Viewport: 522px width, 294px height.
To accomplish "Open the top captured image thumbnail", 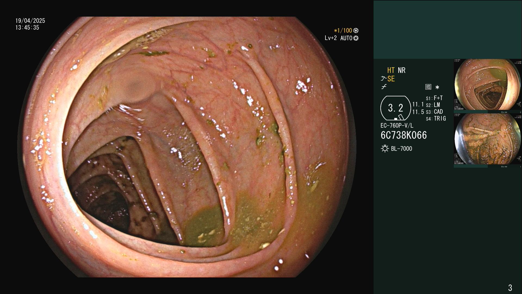I will (x=488, y=85).
